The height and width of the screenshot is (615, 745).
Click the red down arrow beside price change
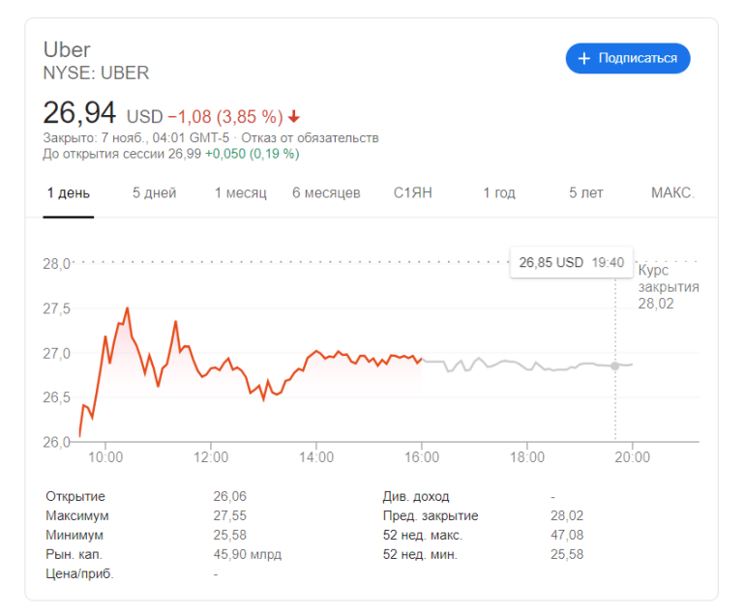pyautogui.click(x=294, y=117)
